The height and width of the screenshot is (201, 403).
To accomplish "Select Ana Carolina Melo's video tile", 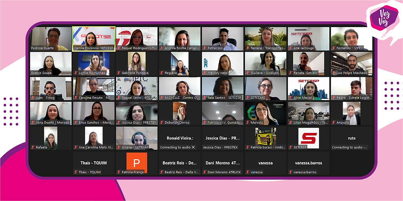I will point(94,138).
